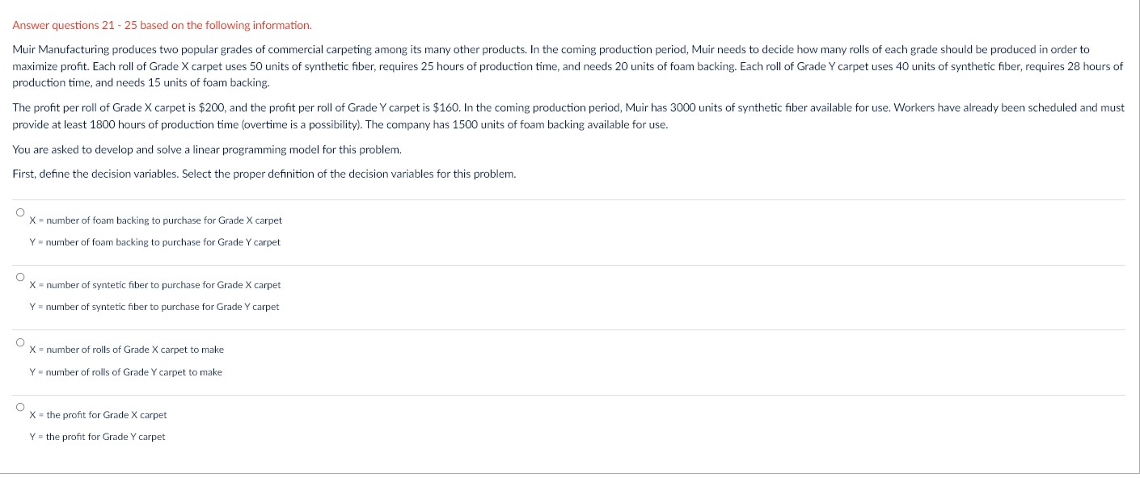
Task: Click the 'First, define the decision variables' prompt
Action: point(264,174)
